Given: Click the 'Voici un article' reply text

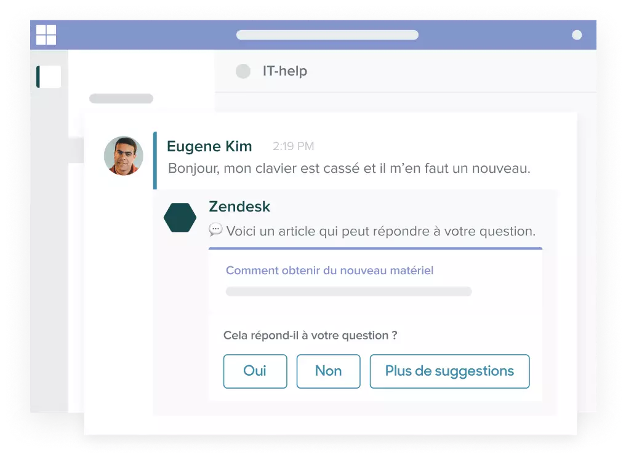Looking at the screenshot, I should (x=380, y=231).
